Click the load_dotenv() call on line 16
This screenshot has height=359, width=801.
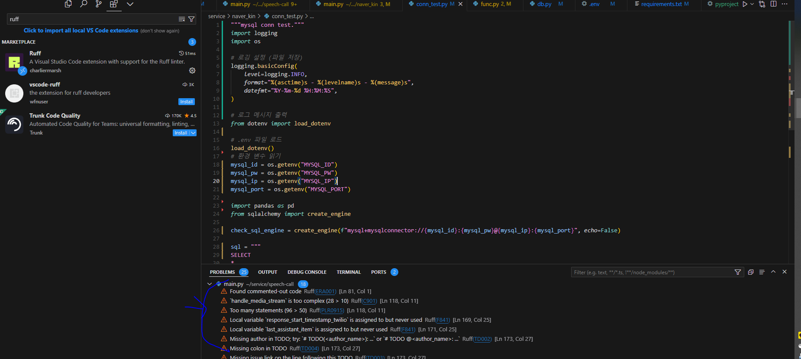252,148
